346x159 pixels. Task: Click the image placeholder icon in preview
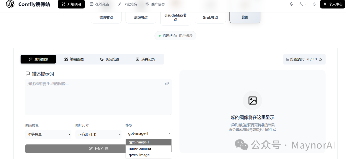click(x=252, y=101)
